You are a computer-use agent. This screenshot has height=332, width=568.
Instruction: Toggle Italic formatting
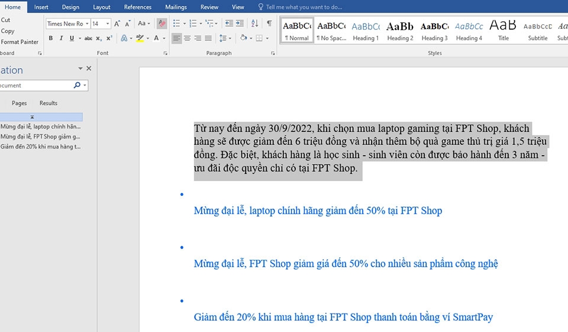61,38
